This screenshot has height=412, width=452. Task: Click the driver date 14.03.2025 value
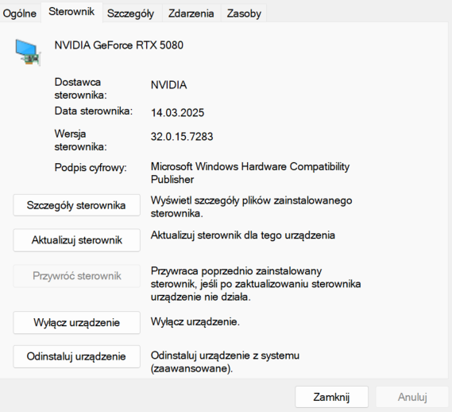coord(178,113)
